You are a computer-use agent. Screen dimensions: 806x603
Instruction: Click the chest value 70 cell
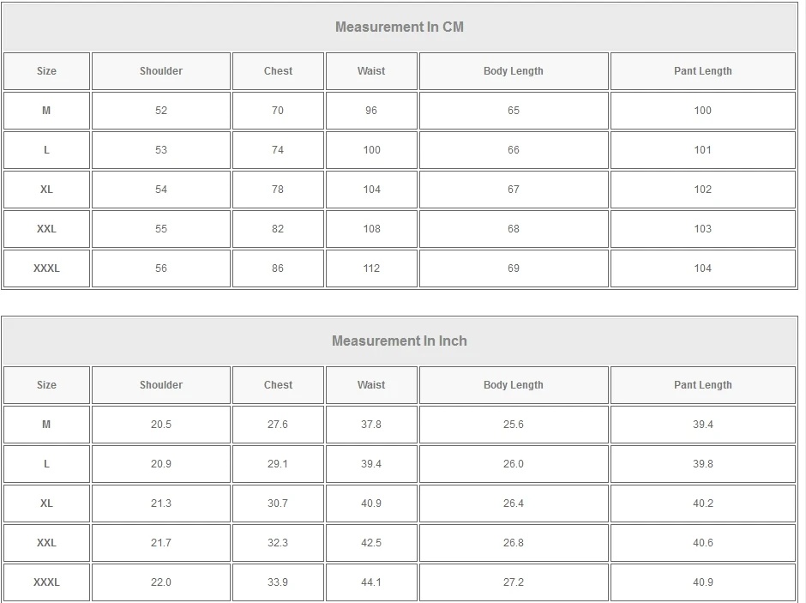point(278,111)
